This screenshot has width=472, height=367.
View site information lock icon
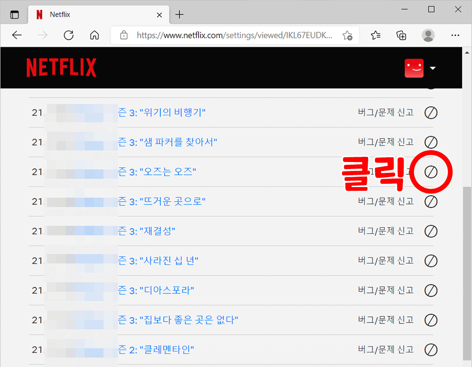click(124, 35)
